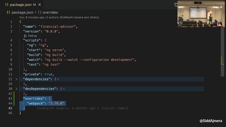Click the "ng build" value on line 7
Image resolution: width=226 pixels, height=127 pixels.
[54, 55]
